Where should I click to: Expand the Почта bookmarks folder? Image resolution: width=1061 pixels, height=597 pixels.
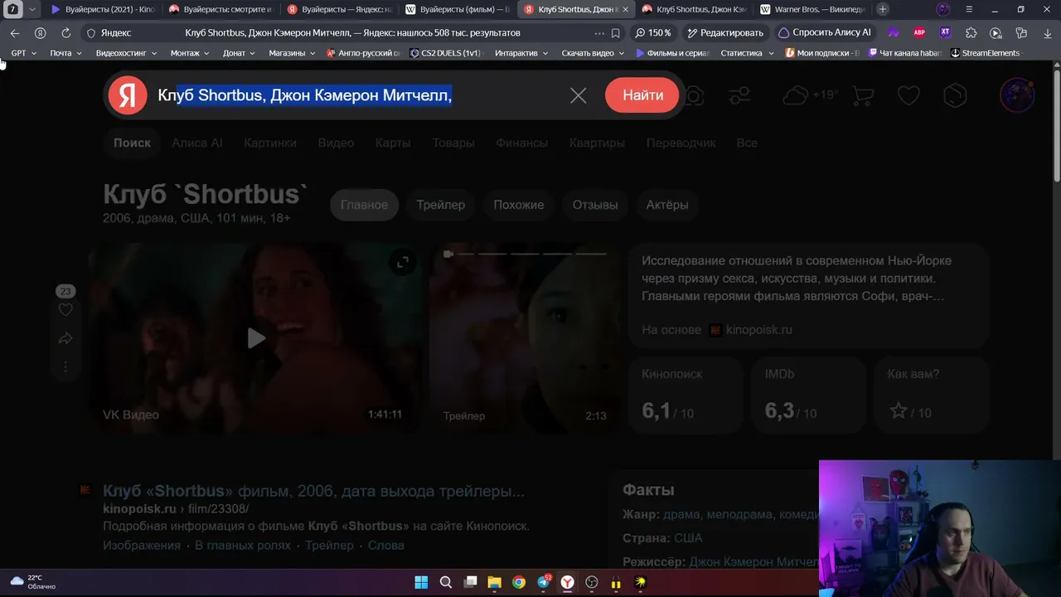click(65, 53)
